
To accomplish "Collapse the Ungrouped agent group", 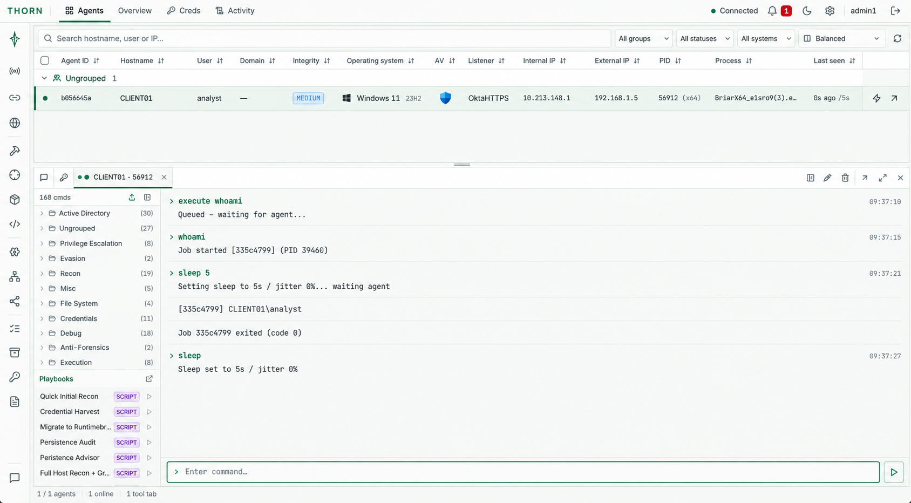I will point(44,78).
